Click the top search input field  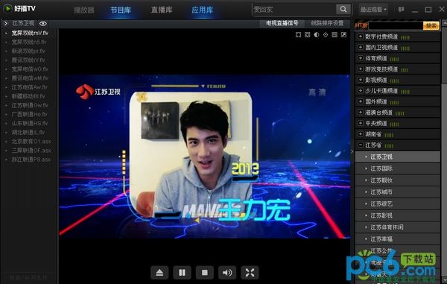294,10
